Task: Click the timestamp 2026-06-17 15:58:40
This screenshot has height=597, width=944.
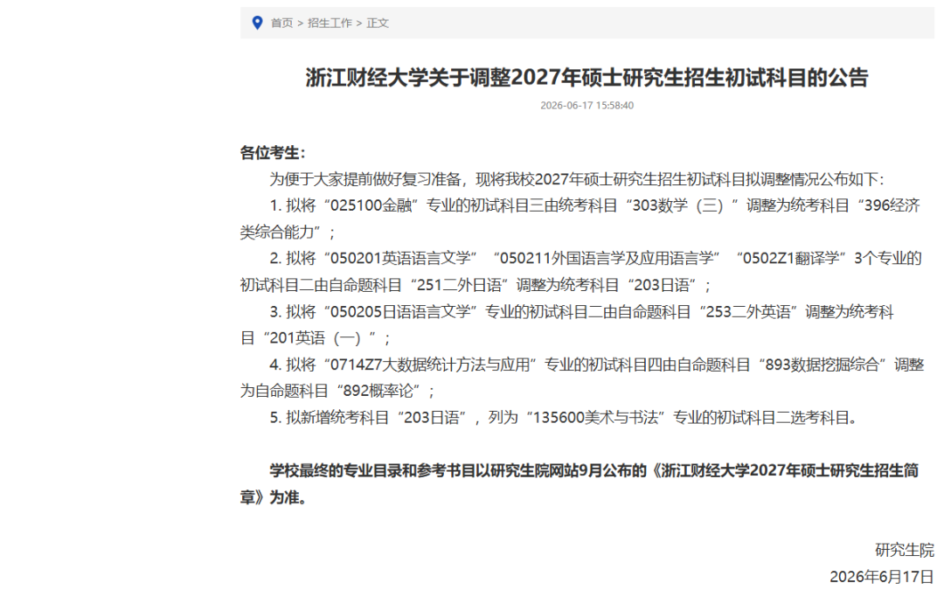Action: [587, 105]
